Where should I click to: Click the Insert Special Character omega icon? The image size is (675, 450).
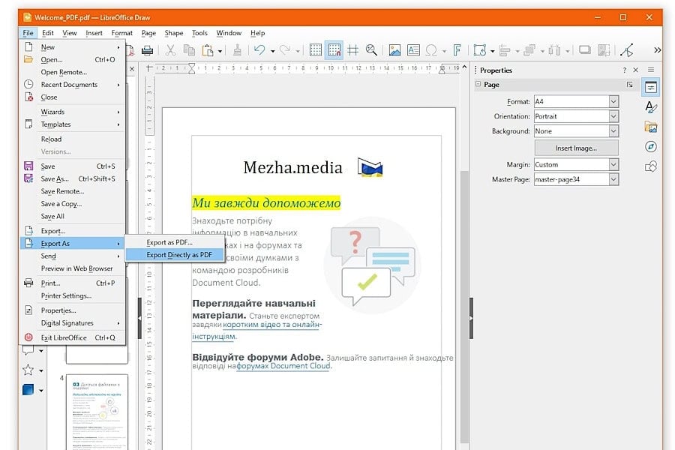pos(431,50)
